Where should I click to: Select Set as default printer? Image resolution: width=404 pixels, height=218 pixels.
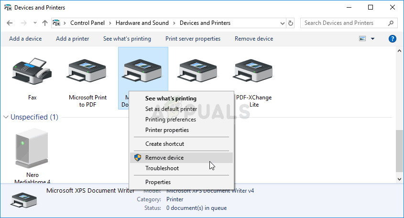click(x=171, y=109)
